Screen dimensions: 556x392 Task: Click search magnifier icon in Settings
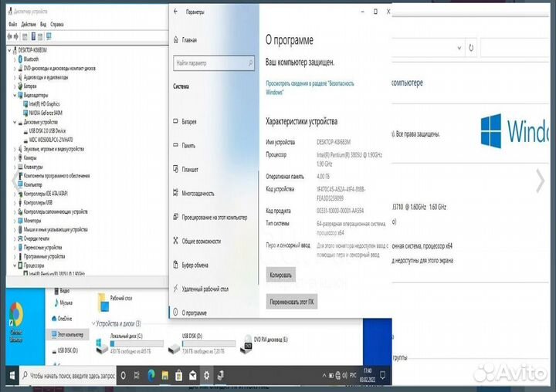coord(250,63)
